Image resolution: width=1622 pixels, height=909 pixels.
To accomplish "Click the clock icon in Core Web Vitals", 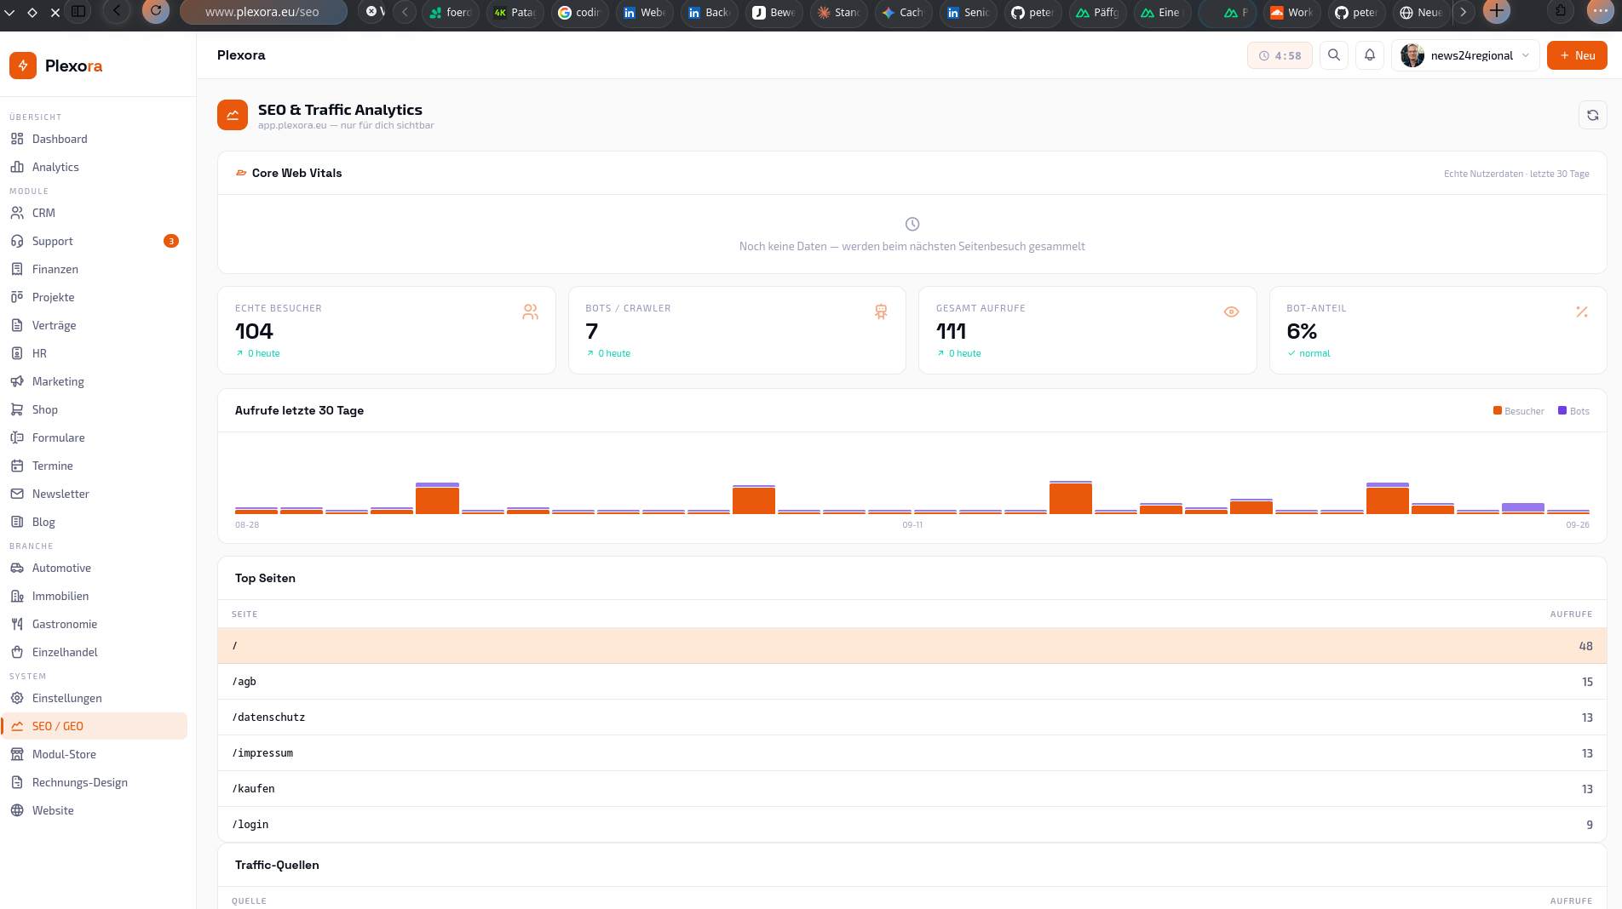I will point(912,224).
